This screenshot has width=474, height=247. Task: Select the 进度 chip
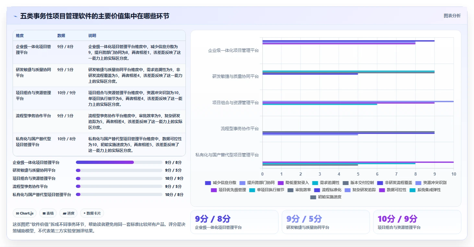tap(68, 213)
